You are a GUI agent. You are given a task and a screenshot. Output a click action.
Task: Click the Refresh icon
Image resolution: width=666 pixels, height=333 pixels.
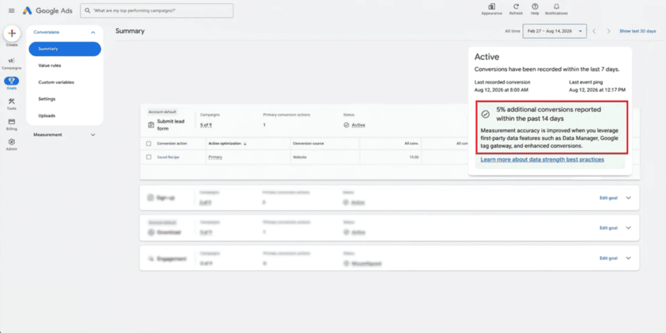tap(516, 7)
